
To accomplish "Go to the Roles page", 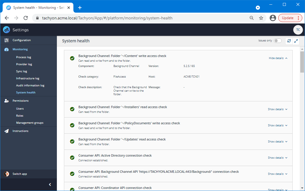I will pyautogui.click(x=20, y=116).
